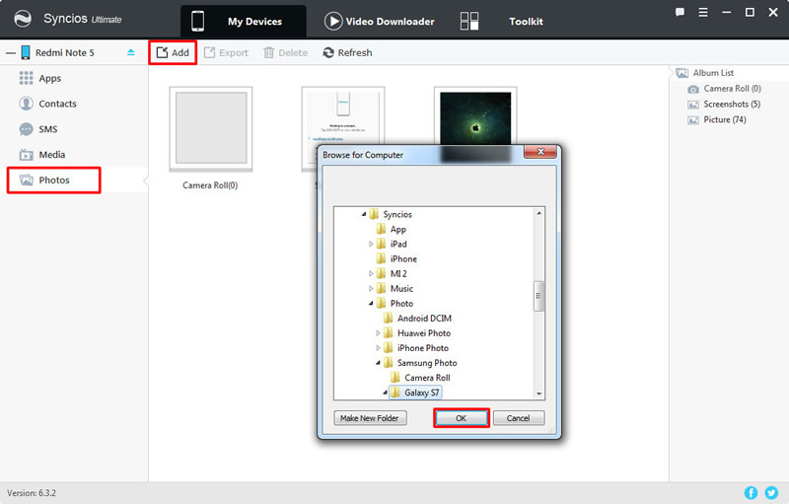Collapse the Syncios folder node
The width and height of the screenshot is (789, 504).
tap(363, 214)
